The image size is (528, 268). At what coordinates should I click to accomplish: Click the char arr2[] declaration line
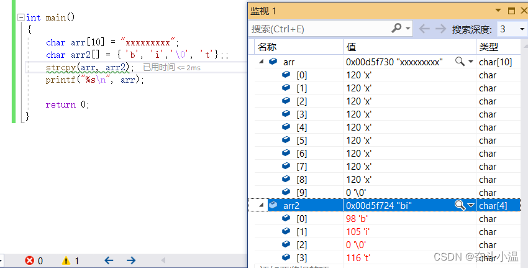(137, 55)
